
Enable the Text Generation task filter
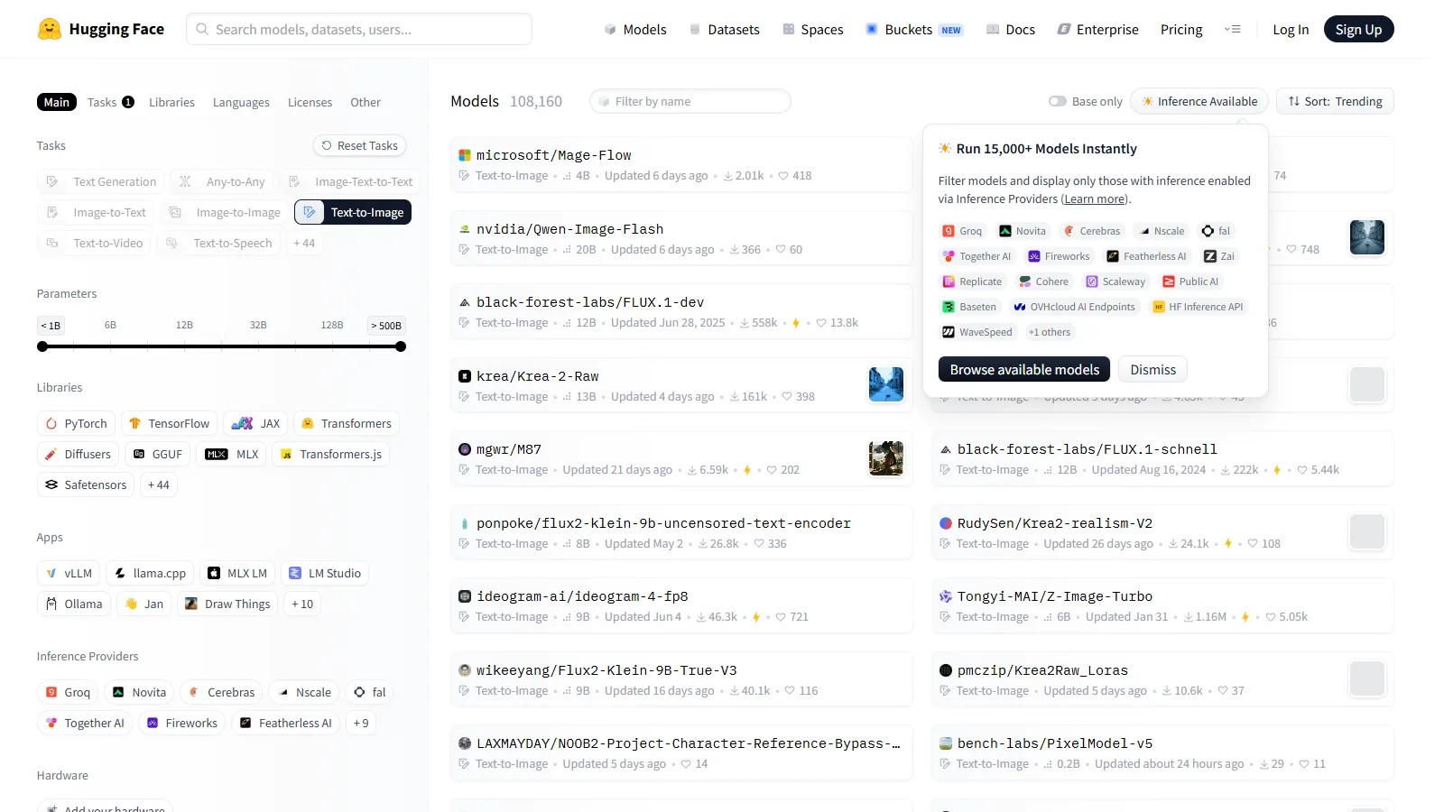pos(101,181)
